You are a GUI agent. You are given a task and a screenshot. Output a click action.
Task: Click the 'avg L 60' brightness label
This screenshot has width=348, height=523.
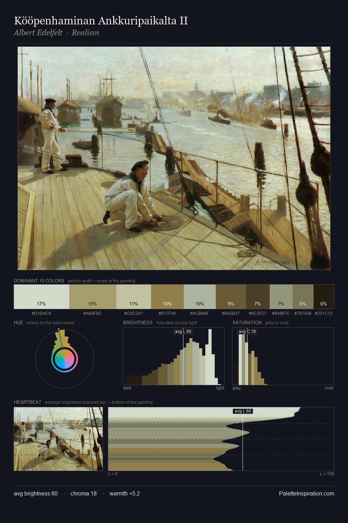[x=183, y=332]
